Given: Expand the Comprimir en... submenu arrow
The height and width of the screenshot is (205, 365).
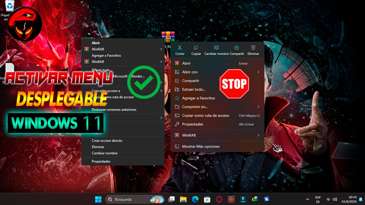Looking at the screenshot, I should point(258,107).
